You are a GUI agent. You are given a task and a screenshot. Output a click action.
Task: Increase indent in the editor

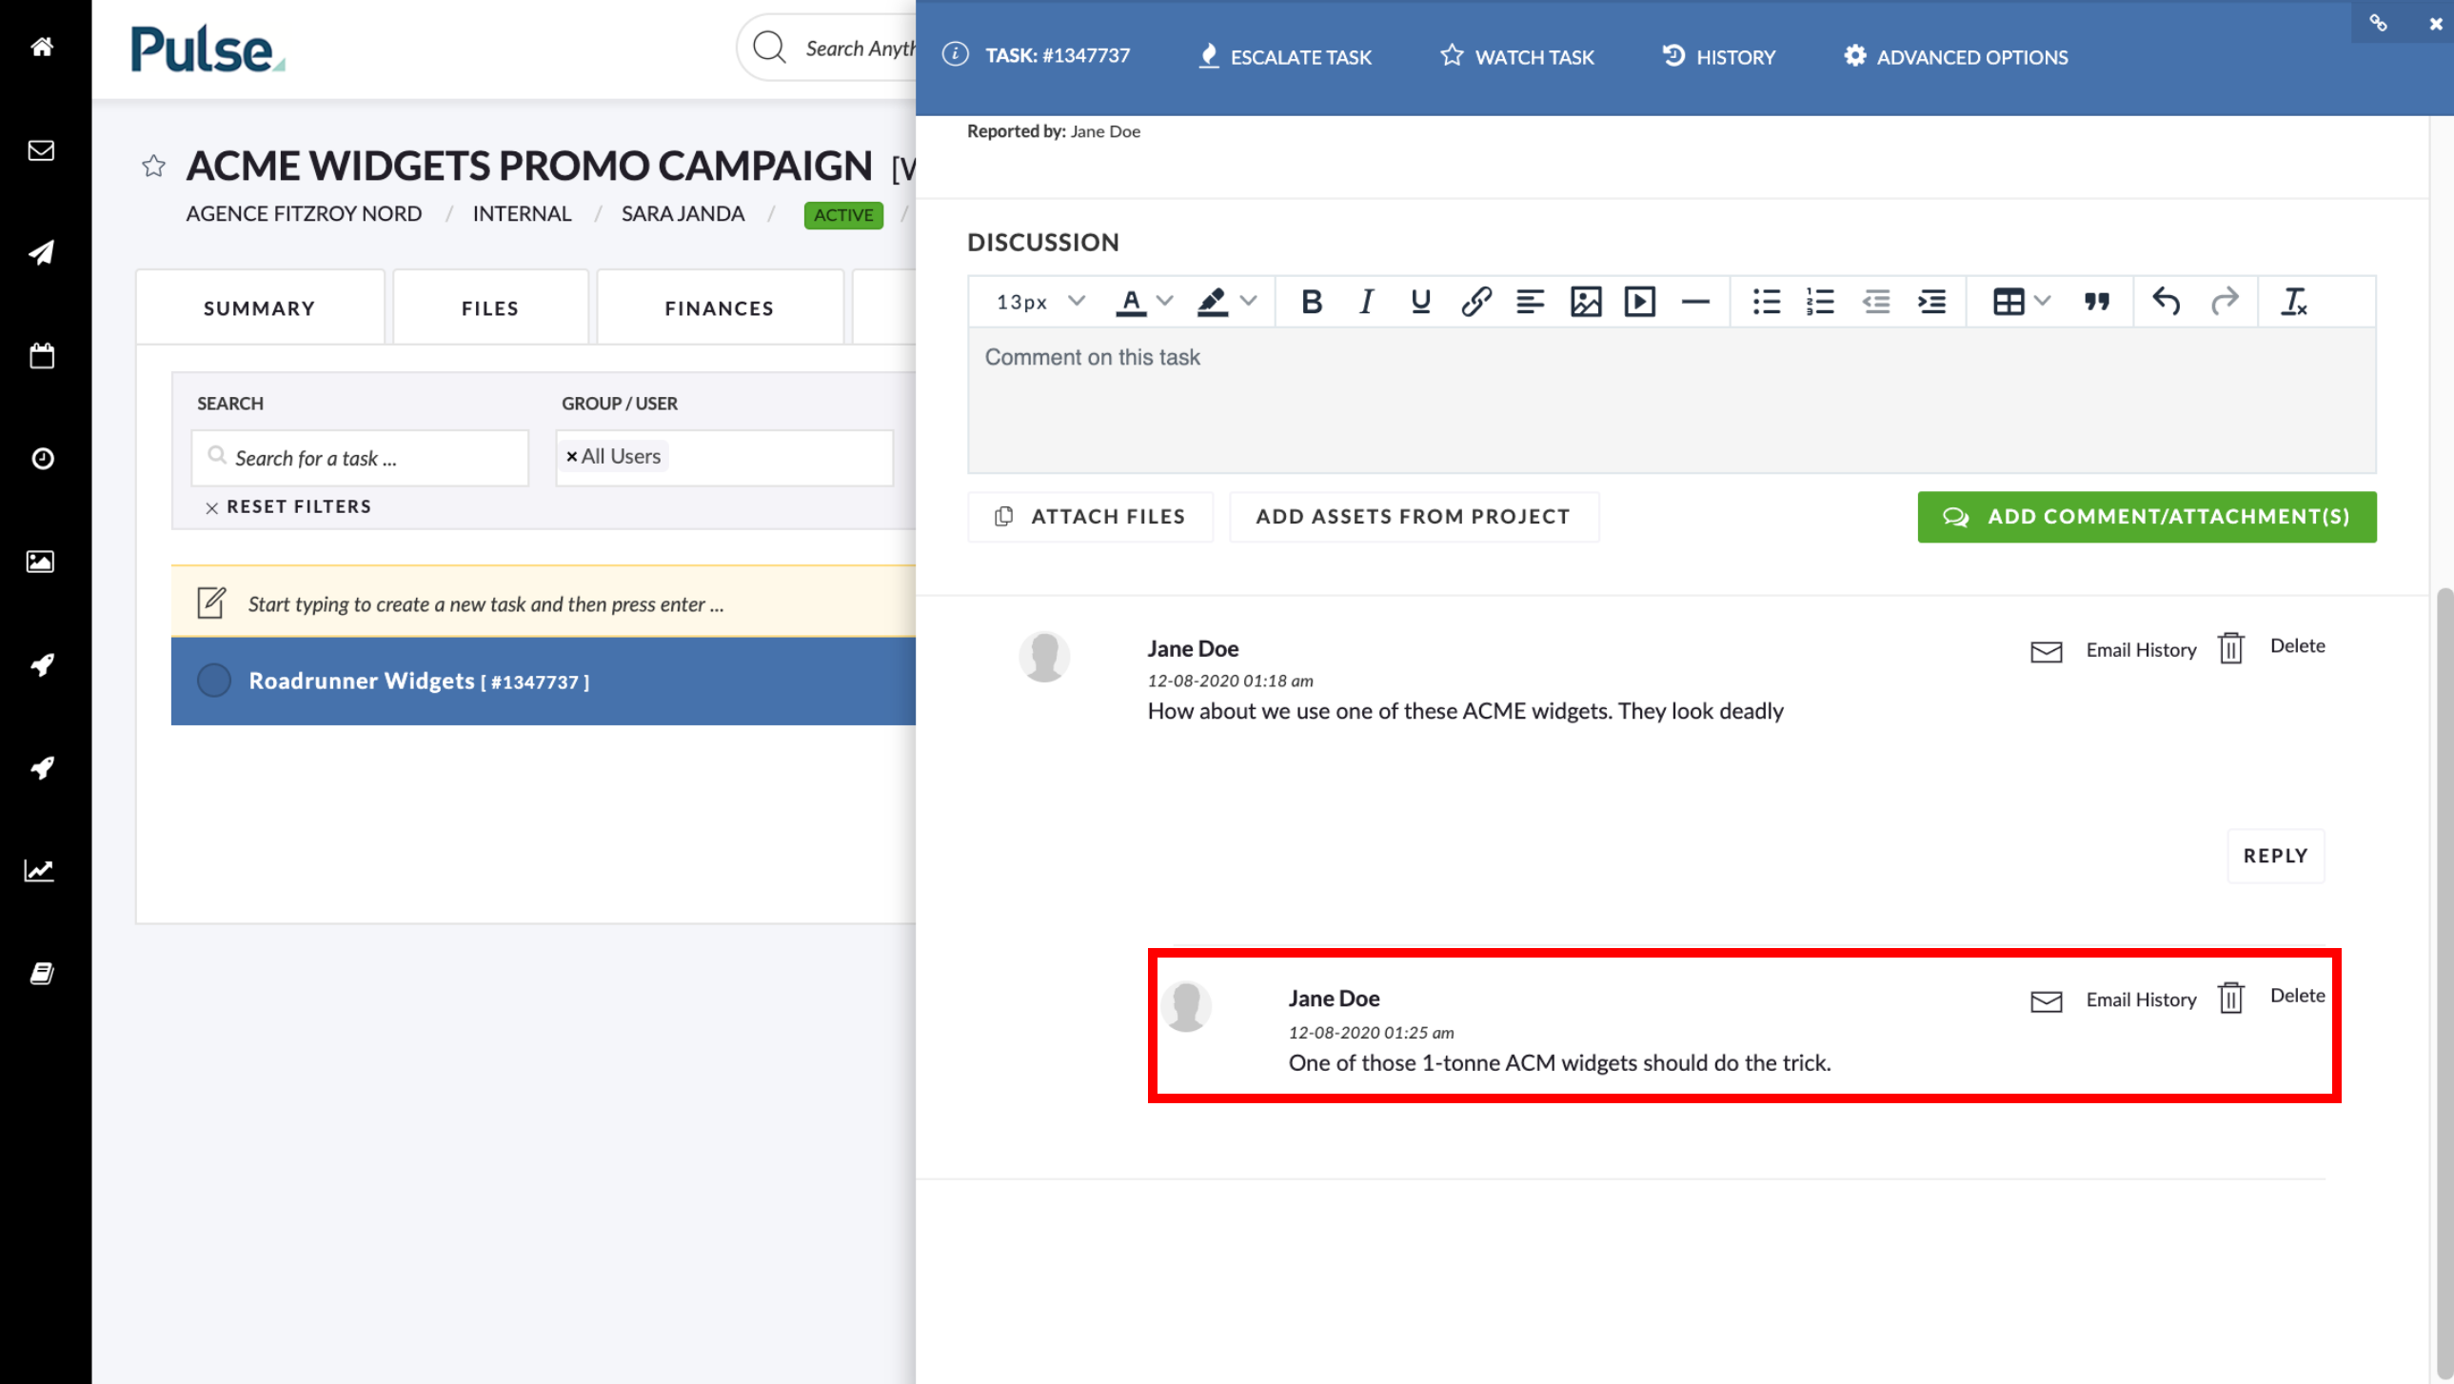pyautogui.click(x=1931, y=302)
